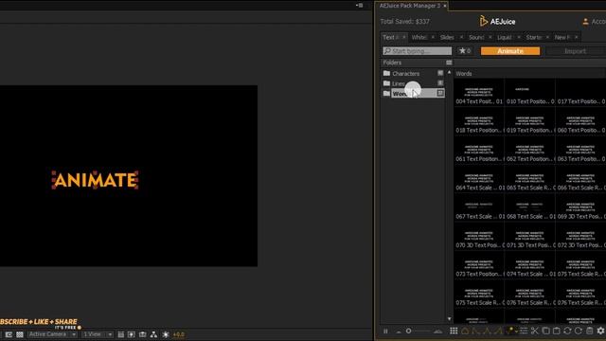Toggle pixel aspect ratio correction icon

point(120,334)
